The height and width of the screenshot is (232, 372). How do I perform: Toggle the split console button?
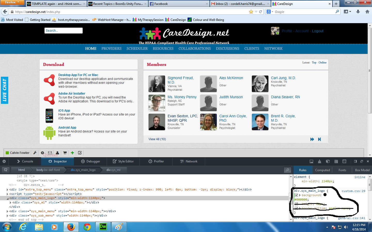311,161
